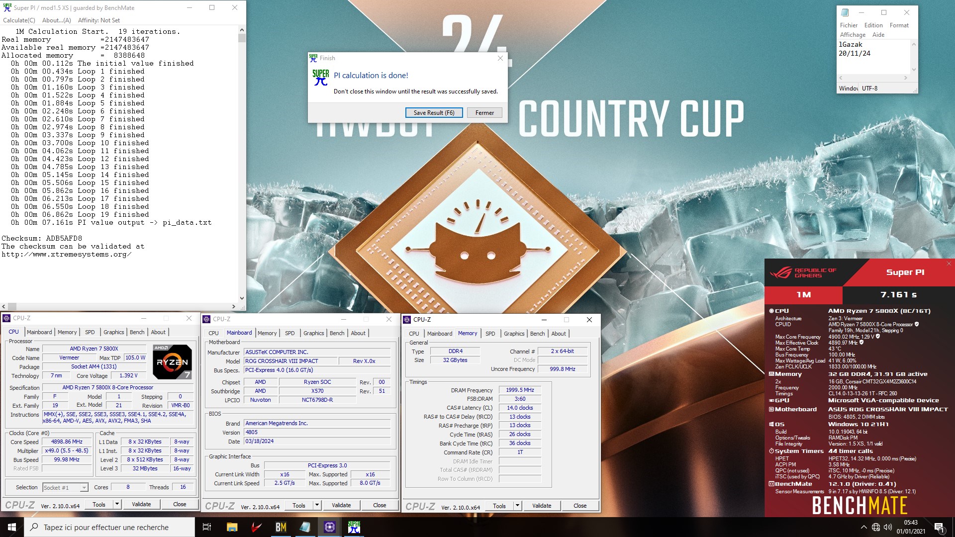Viewport: 955px width, 537px height.
Task: Open Notepad taskbar icon
Action: pos(305,527)
